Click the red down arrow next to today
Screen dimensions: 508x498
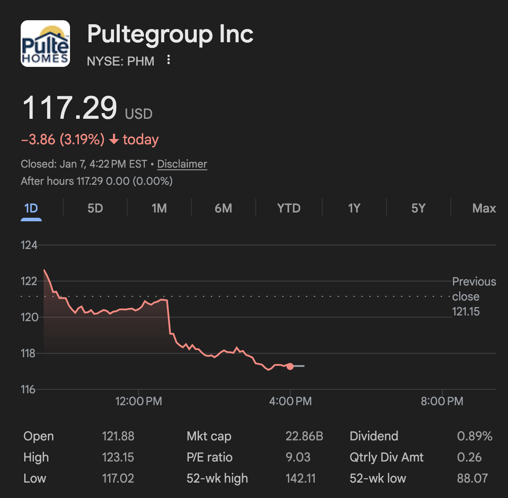point(114,140)
